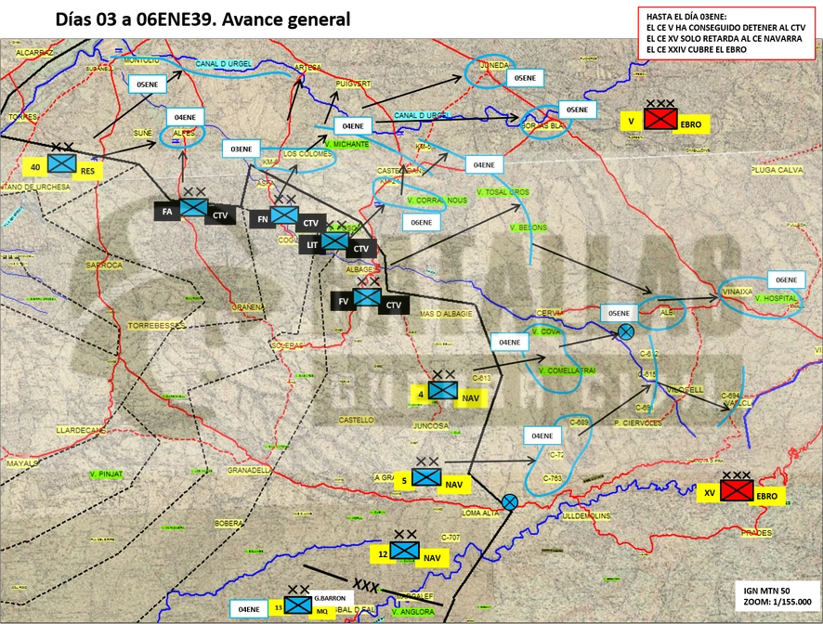Click the SARROCA place name
The image size is (823, 624).
click(x=104, y=266)
